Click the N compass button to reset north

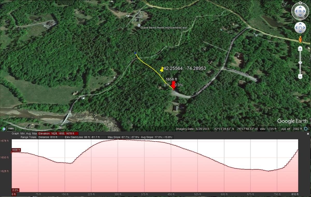(x=300, y=3)
